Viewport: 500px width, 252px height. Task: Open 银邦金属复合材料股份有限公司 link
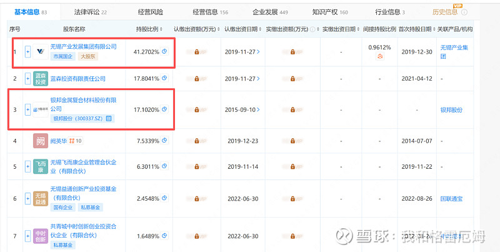84,104
